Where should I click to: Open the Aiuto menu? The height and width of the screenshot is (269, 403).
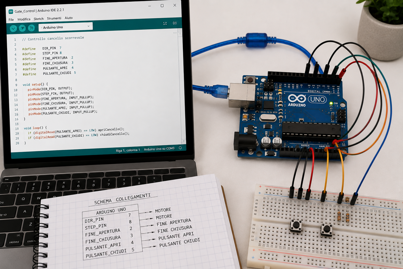pos(69,18)
